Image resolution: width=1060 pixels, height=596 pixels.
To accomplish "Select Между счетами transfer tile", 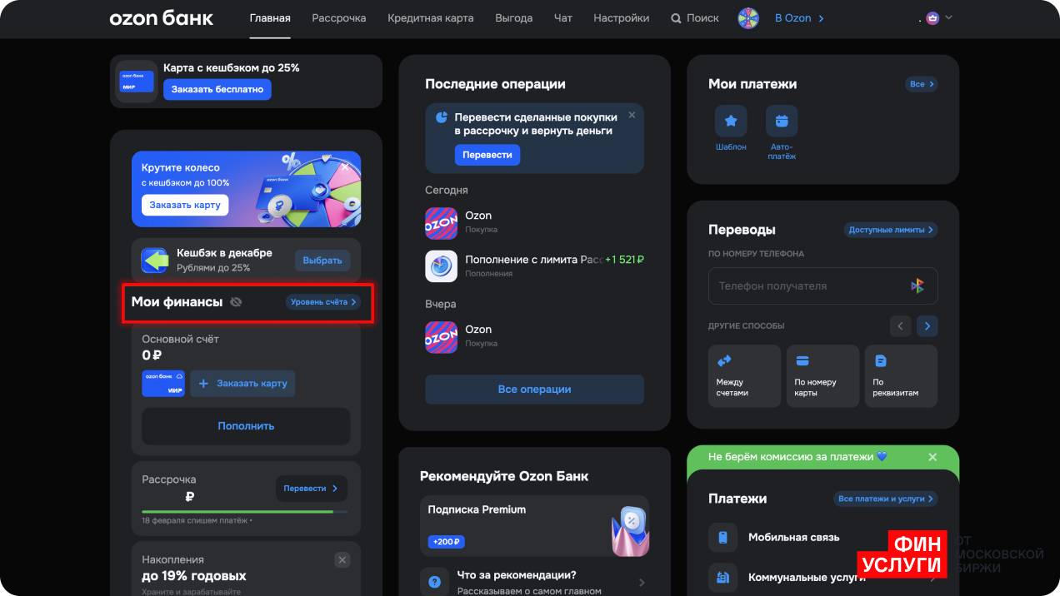I will coord(744,376).
